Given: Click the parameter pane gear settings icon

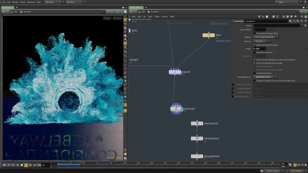Looking at the screenshot, I should coord(290,21).
